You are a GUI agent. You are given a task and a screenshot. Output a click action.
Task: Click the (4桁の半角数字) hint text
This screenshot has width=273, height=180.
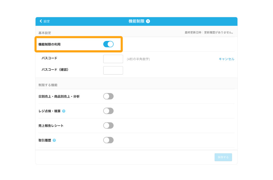pos(138,59)
